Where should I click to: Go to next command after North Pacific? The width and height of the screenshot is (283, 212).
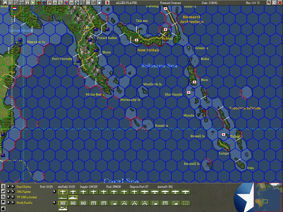tap(13, 202)
